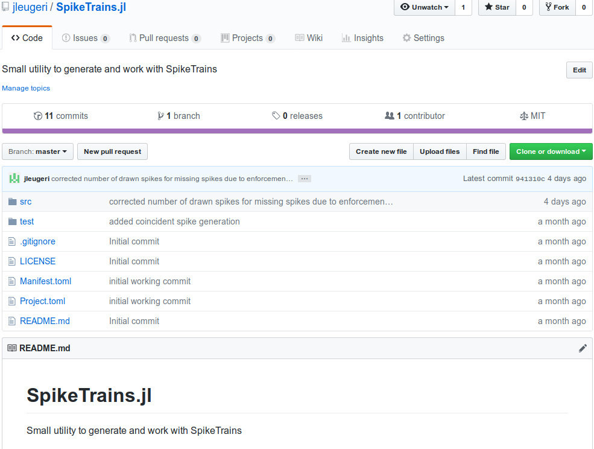The image size is (594, 449).
Task: Click the README.md file row icon
Action: tap(12, 321)
